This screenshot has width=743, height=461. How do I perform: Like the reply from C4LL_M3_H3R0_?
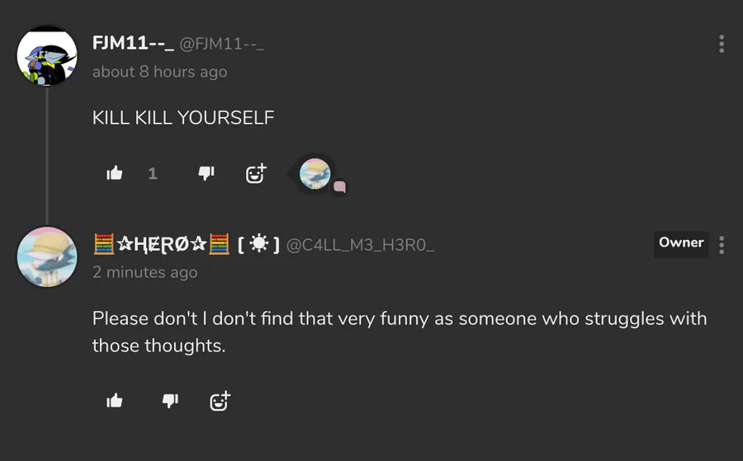tap(115, 401)
